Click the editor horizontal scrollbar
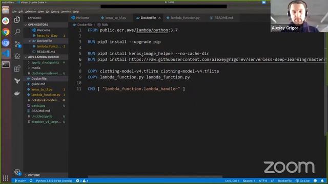The height and width of the screenshot is (184, 328). (155, 176)
